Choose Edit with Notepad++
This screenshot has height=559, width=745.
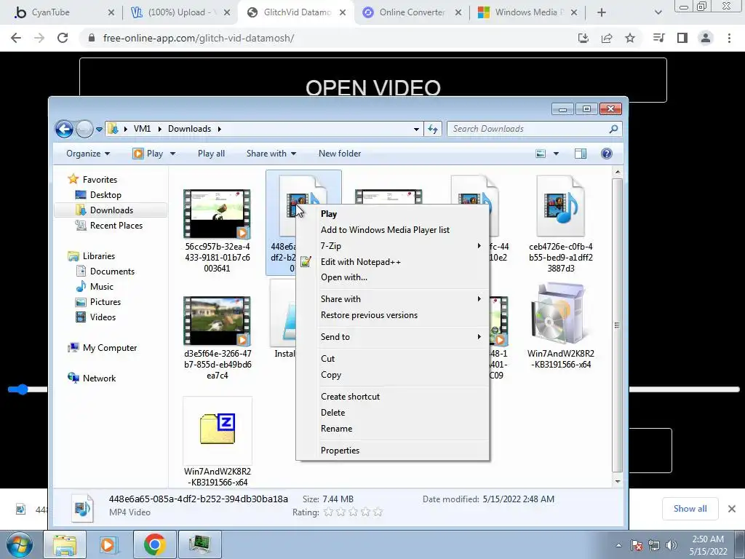[392, 262]
